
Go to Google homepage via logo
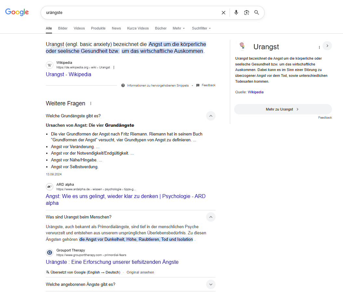click(x=17, y=12)
